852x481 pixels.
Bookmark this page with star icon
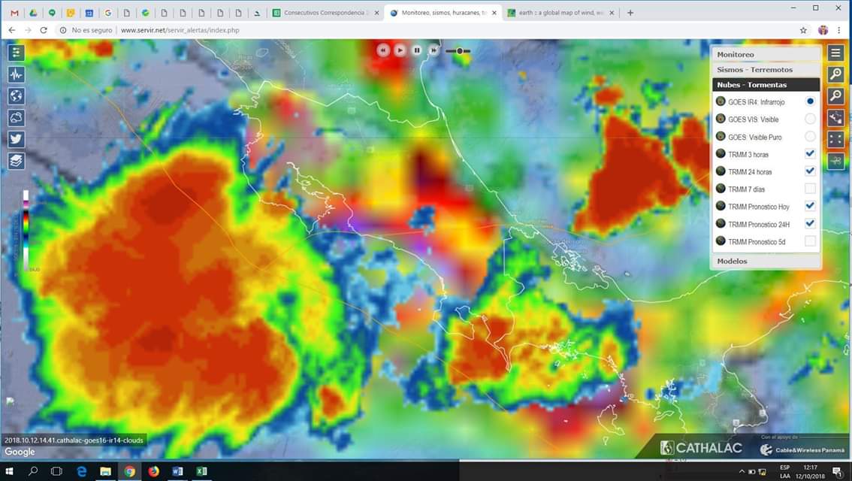pos(803,30)
